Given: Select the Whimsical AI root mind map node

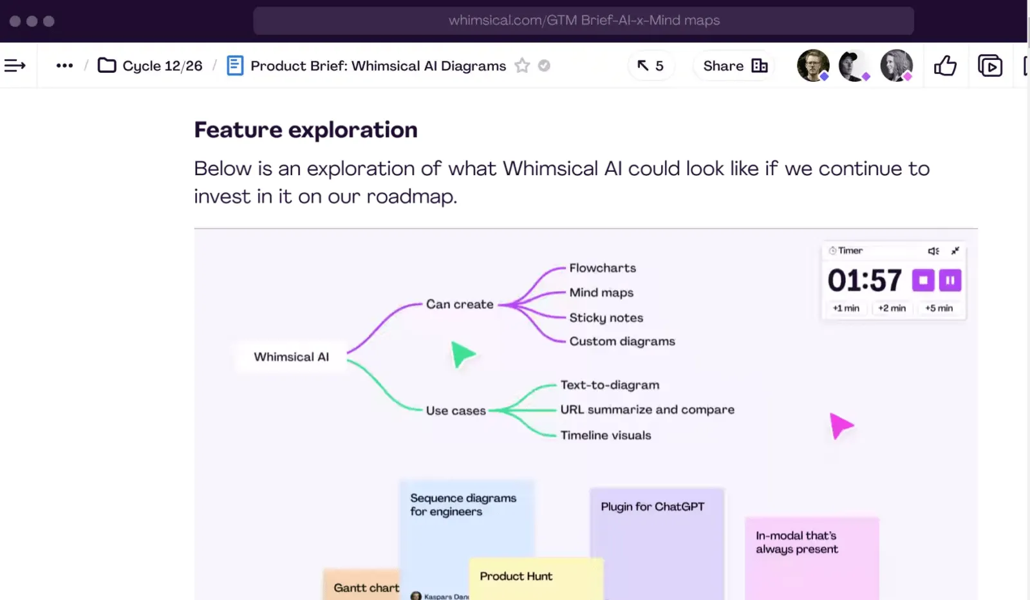Looking at the screenshot, I should pyautogui.click(x=291, y=357).
